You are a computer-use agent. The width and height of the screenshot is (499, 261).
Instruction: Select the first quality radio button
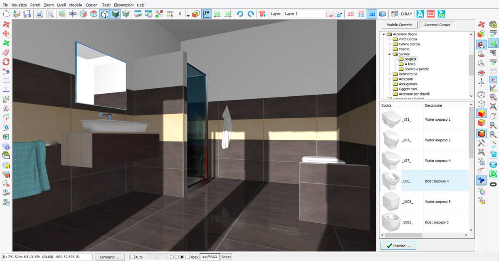(172, 257)
